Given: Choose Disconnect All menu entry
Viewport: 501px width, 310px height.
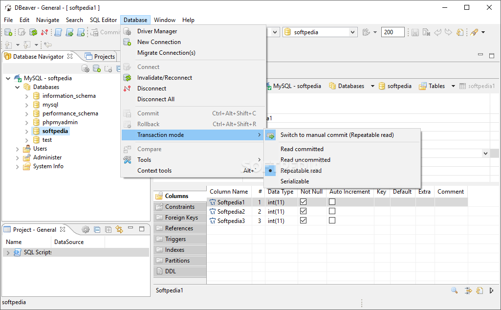Looking at the screenshot, I should (193, 99).
